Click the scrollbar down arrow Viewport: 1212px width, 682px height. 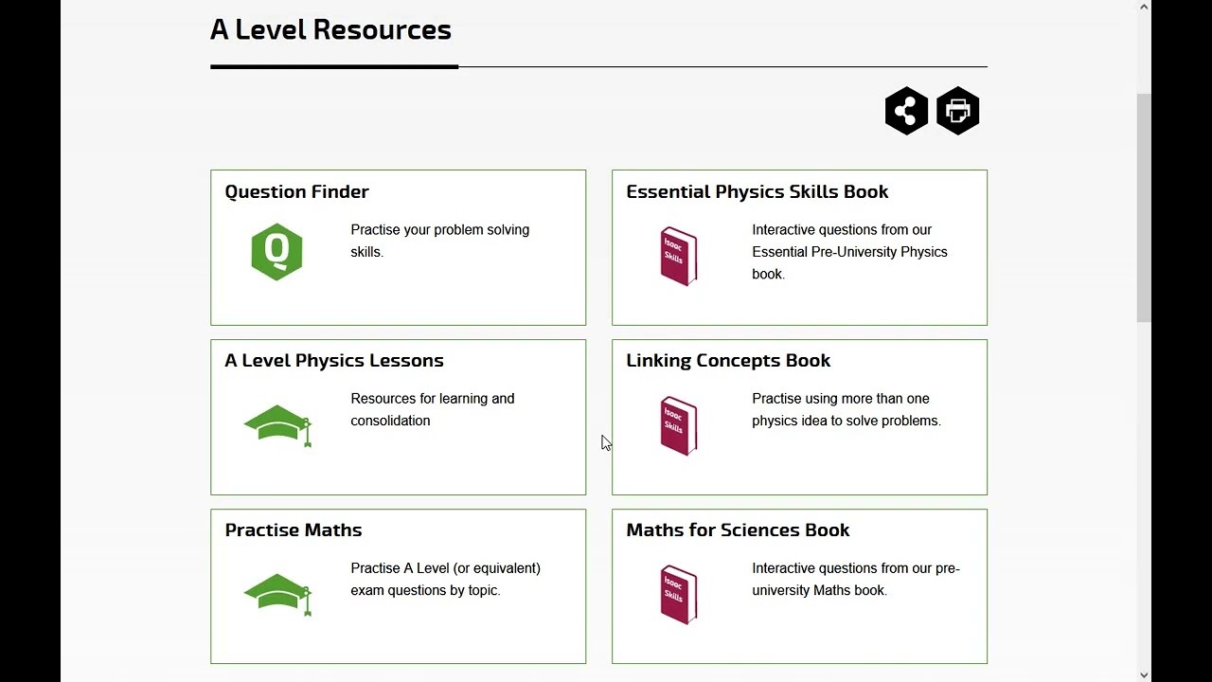1144,674
